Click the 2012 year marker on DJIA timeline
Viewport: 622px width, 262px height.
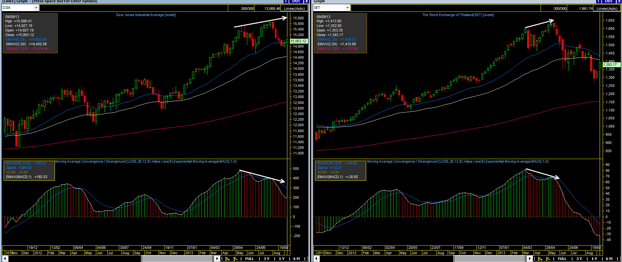(38, 253)
